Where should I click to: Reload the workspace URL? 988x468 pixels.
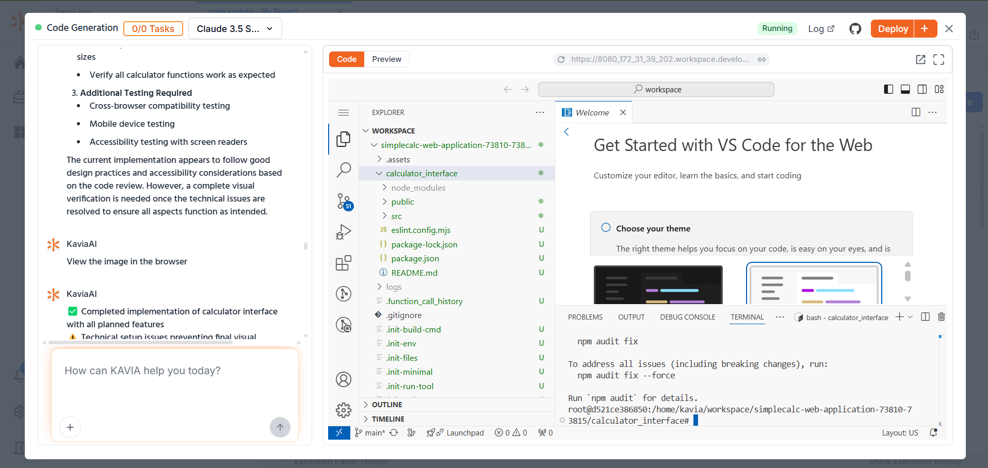(x=561, y=59)
